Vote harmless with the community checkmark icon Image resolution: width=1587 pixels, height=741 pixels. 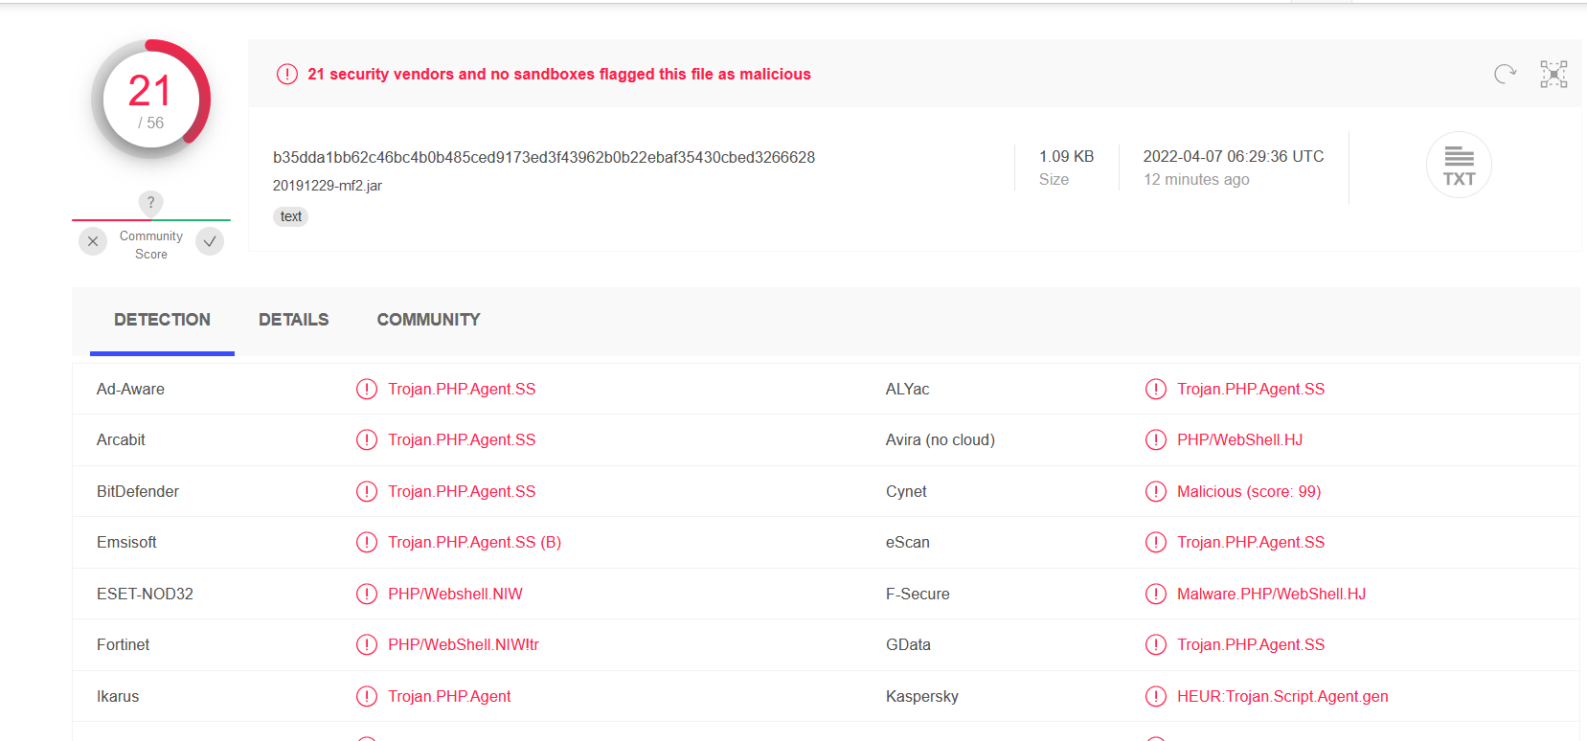[x=210, y=241]
